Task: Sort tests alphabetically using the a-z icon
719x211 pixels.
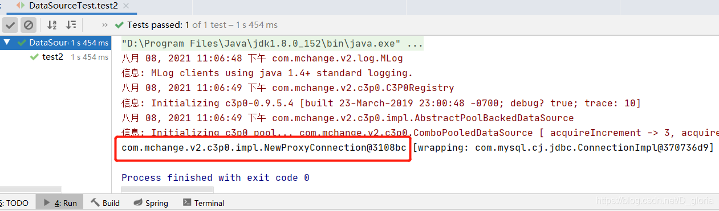Action: [52, 25]
